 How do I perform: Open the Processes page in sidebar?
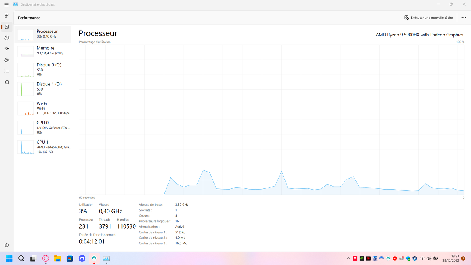click(7, 16)
